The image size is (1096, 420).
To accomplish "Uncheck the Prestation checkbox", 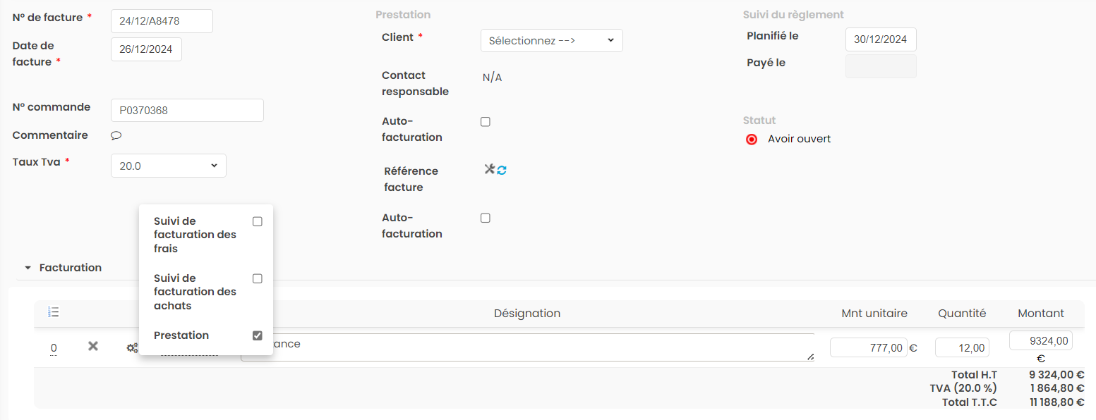I will [x=258, y=335].
